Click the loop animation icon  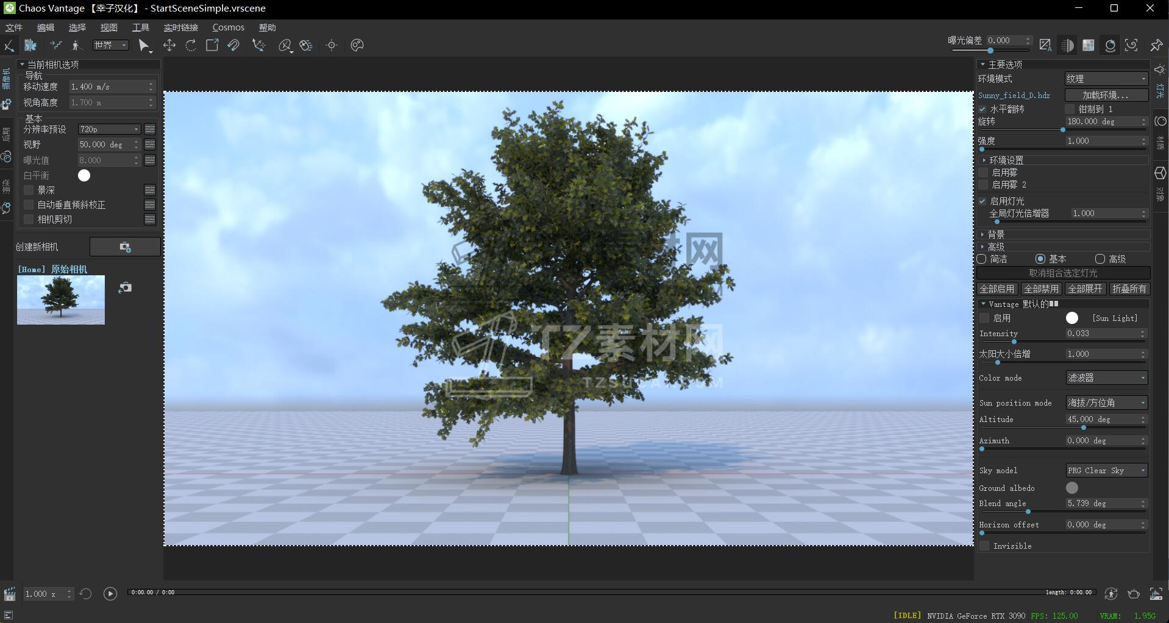click(x=85, y=593)
